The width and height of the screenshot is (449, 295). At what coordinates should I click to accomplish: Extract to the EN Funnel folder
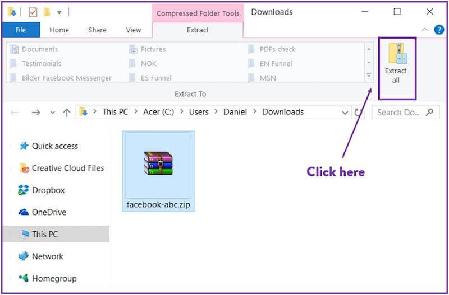click(270, 63)
